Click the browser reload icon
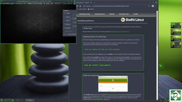 tap(77, 6)
